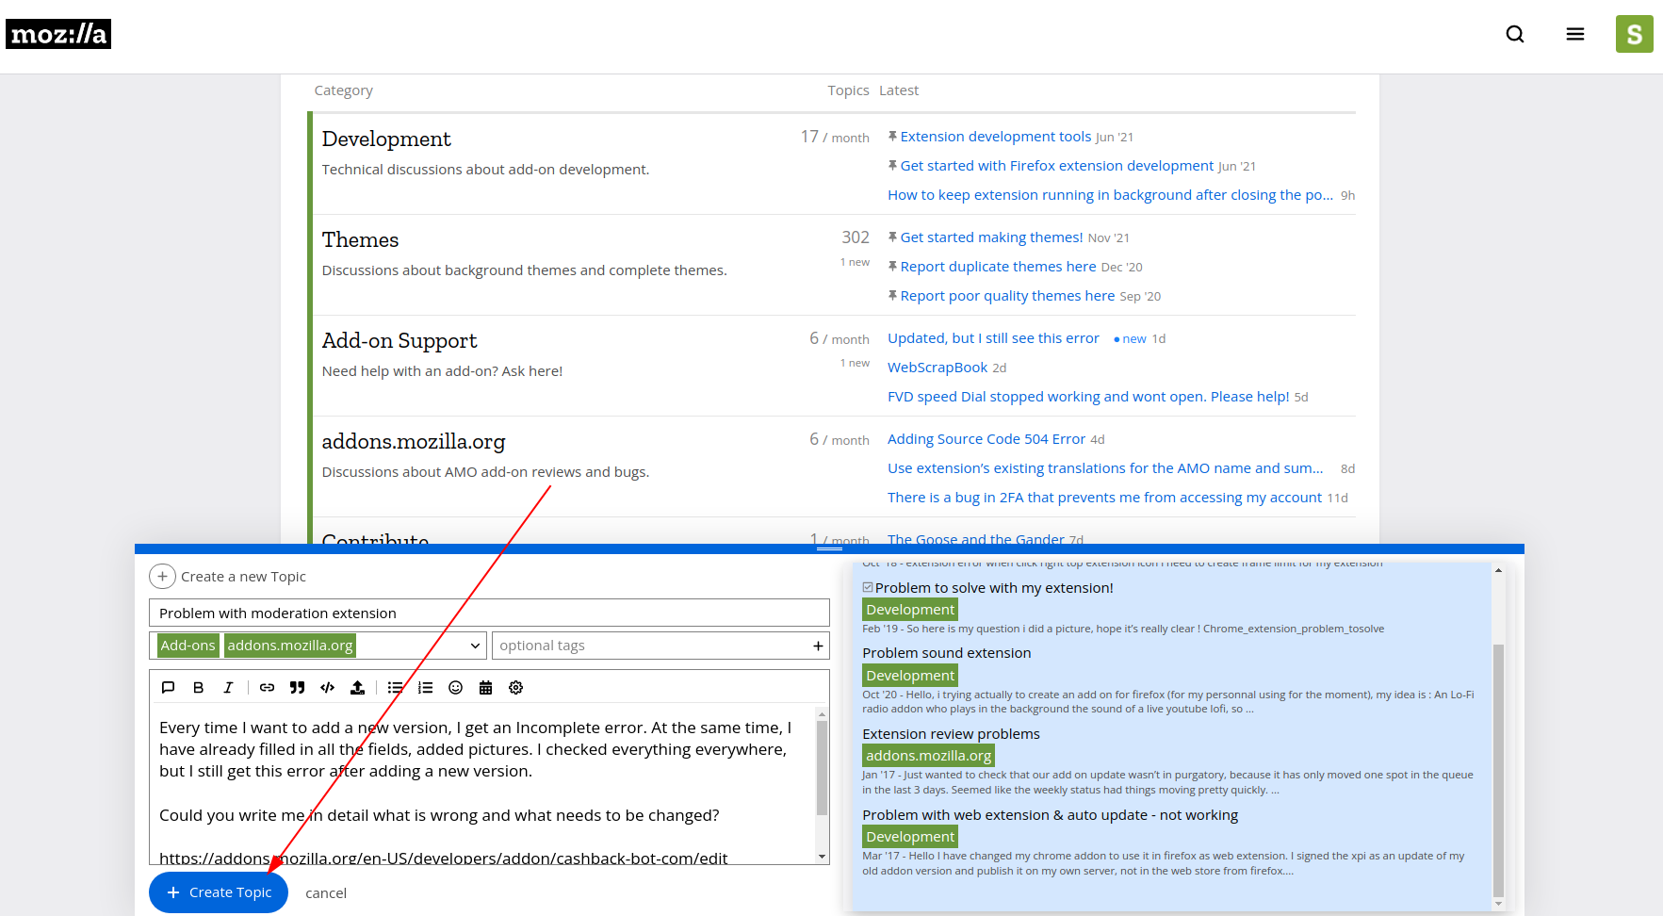The width and height of the screenshot is (1663, 916).
Task: Insert preformatted code in composer
Action: (328, 688)
